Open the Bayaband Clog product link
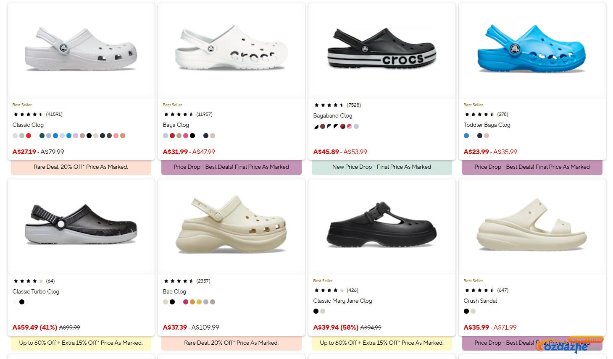Image resolution: width=613 pixels, height=359 pixels. pyautogui.click(x=333, y=115)
